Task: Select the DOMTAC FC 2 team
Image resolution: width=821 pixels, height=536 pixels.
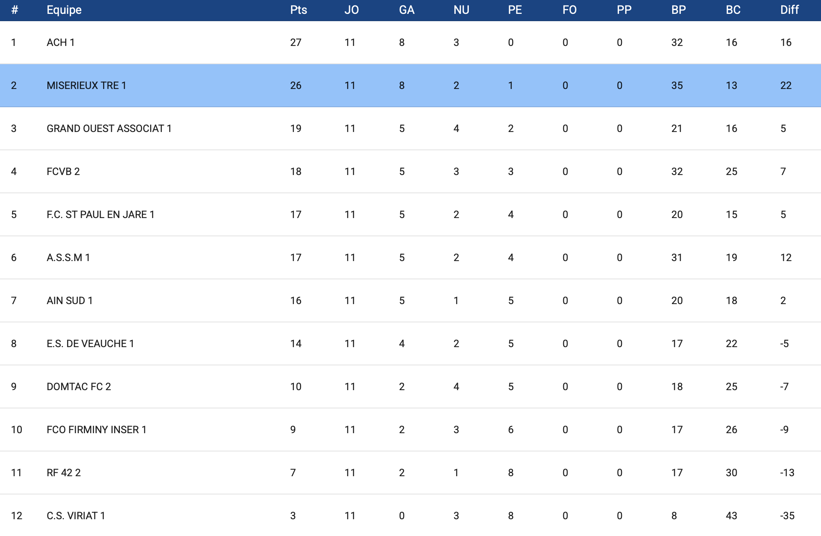Action: point(79,387)
